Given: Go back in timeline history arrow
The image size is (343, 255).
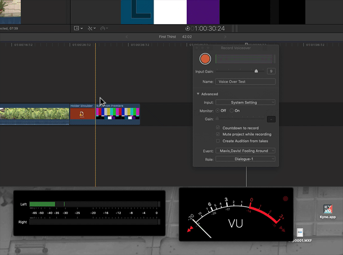Looking at the screenshot, I should point(127,37).
